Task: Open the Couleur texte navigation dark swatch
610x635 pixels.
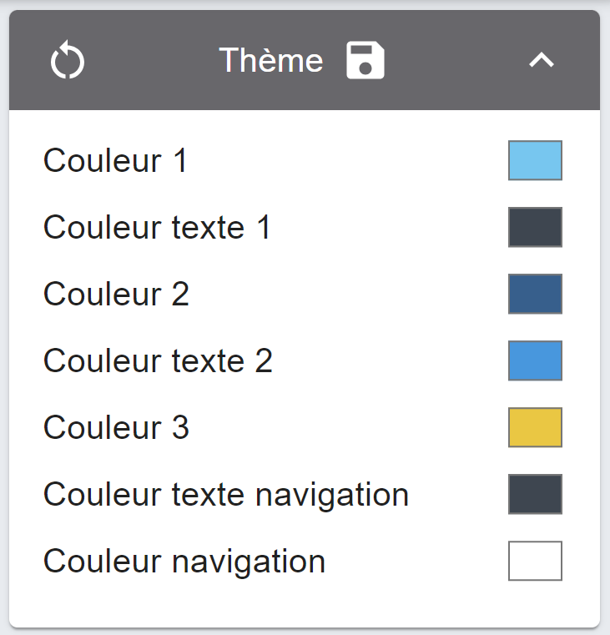Action: pyautogui.click(x=535, y=494)
